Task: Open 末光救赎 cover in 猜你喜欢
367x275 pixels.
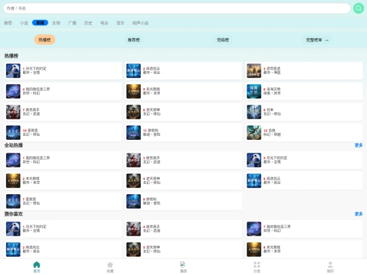Action: pos(254,249)
